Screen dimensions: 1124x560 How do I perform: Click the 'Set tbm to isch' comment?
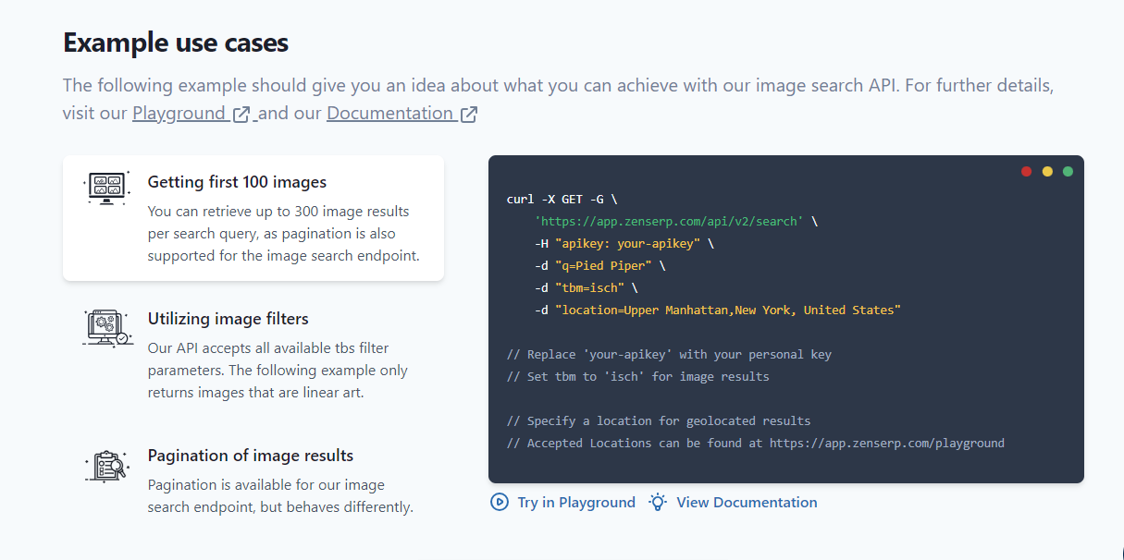638,377
